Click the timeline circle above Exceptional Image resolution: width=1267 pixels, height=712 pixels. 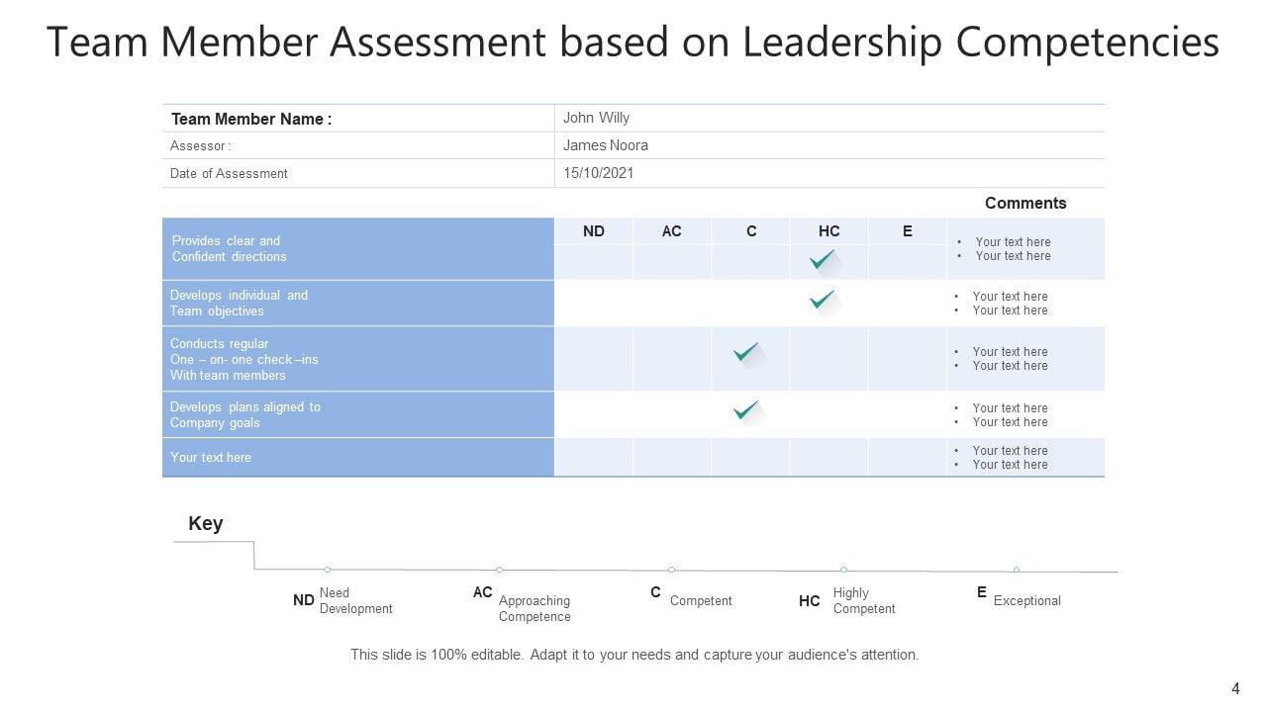tap(1017, 570)
